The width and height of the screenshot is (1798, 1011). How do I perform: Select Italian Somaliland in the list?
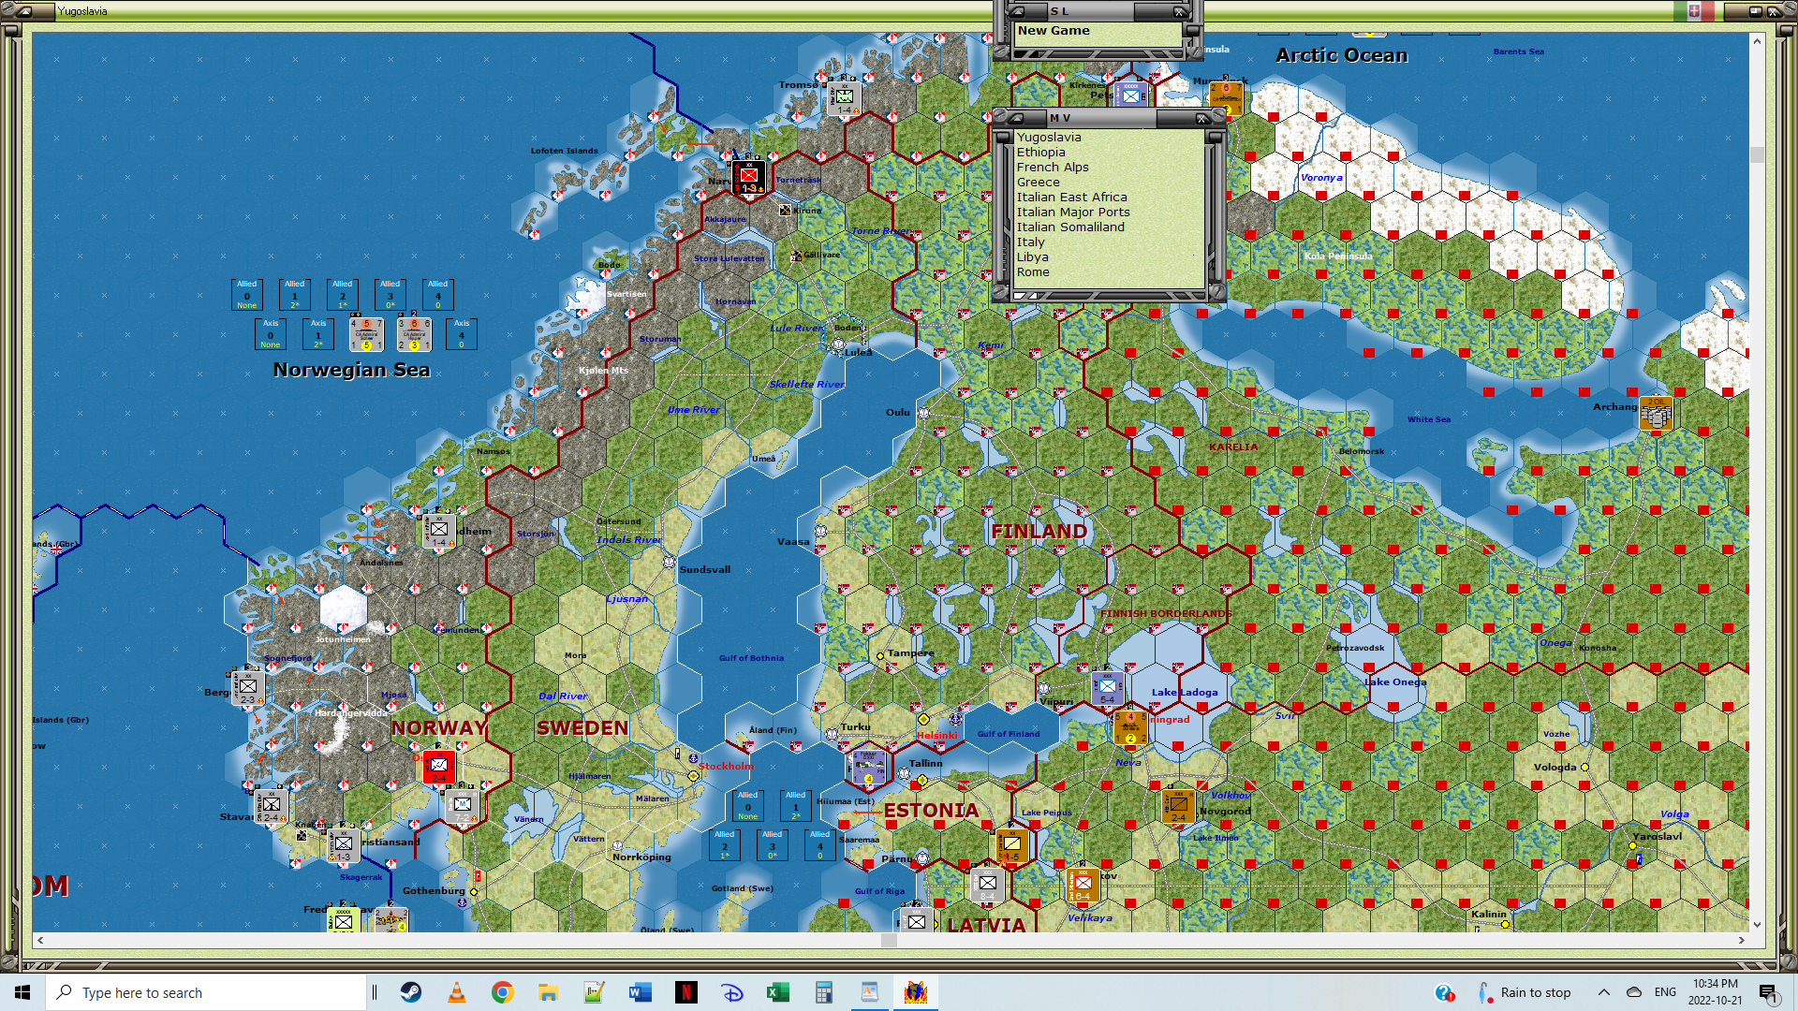[x=1070, y=227]
